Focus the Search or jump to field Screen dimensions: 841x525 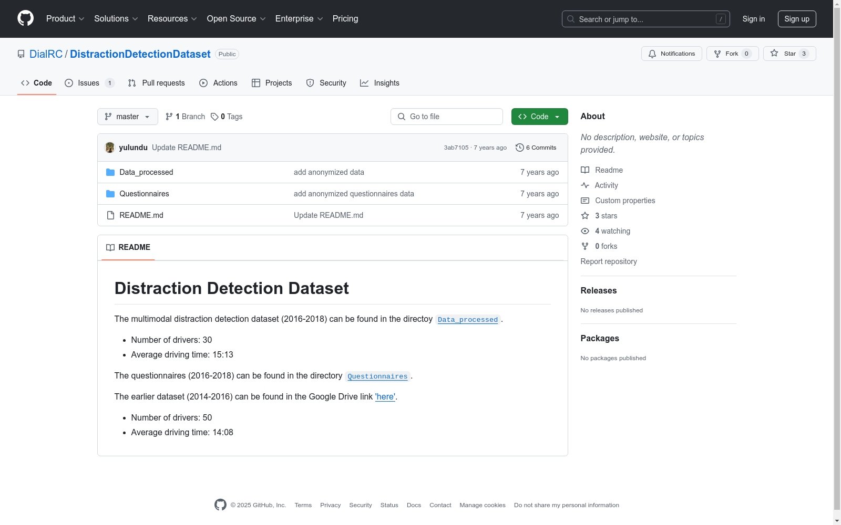tap(646, 19)
